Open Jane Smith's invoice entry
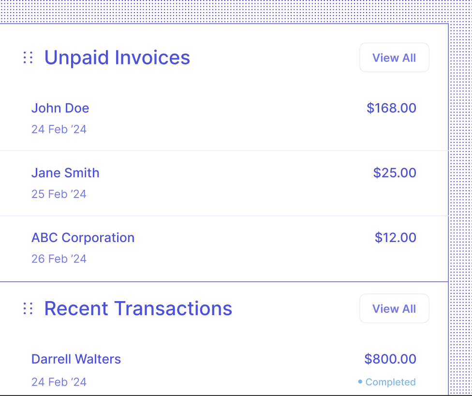This screenshot has width=472, height=396. pyautogui.click(x=65, y=173)
